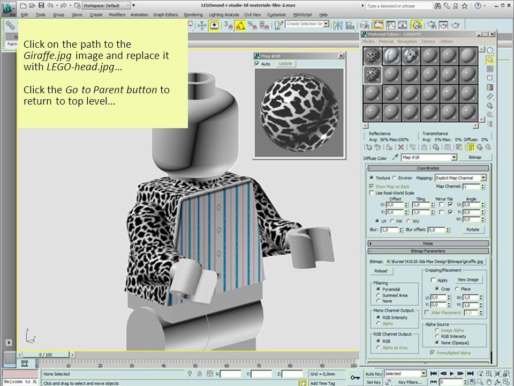The height and width of the screenshot is (386, 514).
Task: Open Mapping Explicit Map Channel dropdown
Action: pos(483,177)
